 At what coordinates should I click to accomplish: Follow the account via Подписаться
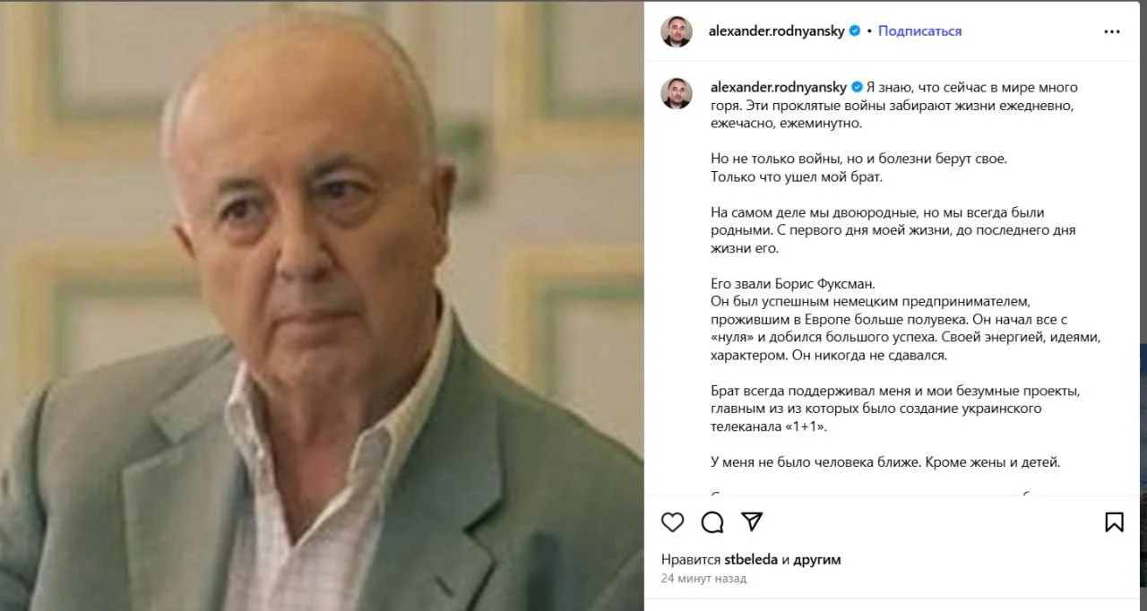919,30
